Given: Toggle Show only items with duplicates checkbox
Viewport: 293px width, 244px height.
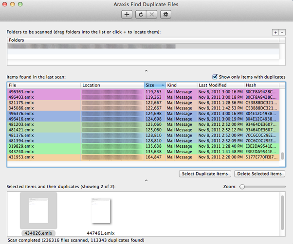Looking at the screenshot, I should (215, 77).
